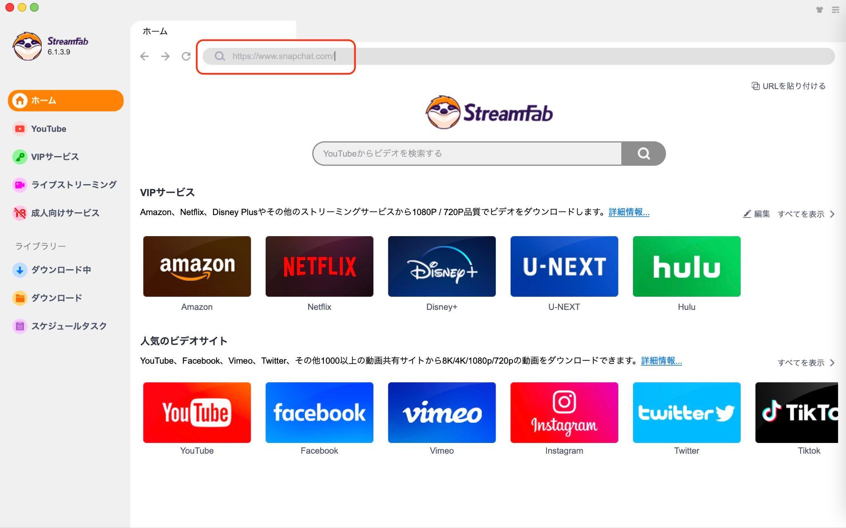The image size is (846, 528).
Task: Click 詳細情報 link under 人気のビデオサイト
Action: point(661,361)
